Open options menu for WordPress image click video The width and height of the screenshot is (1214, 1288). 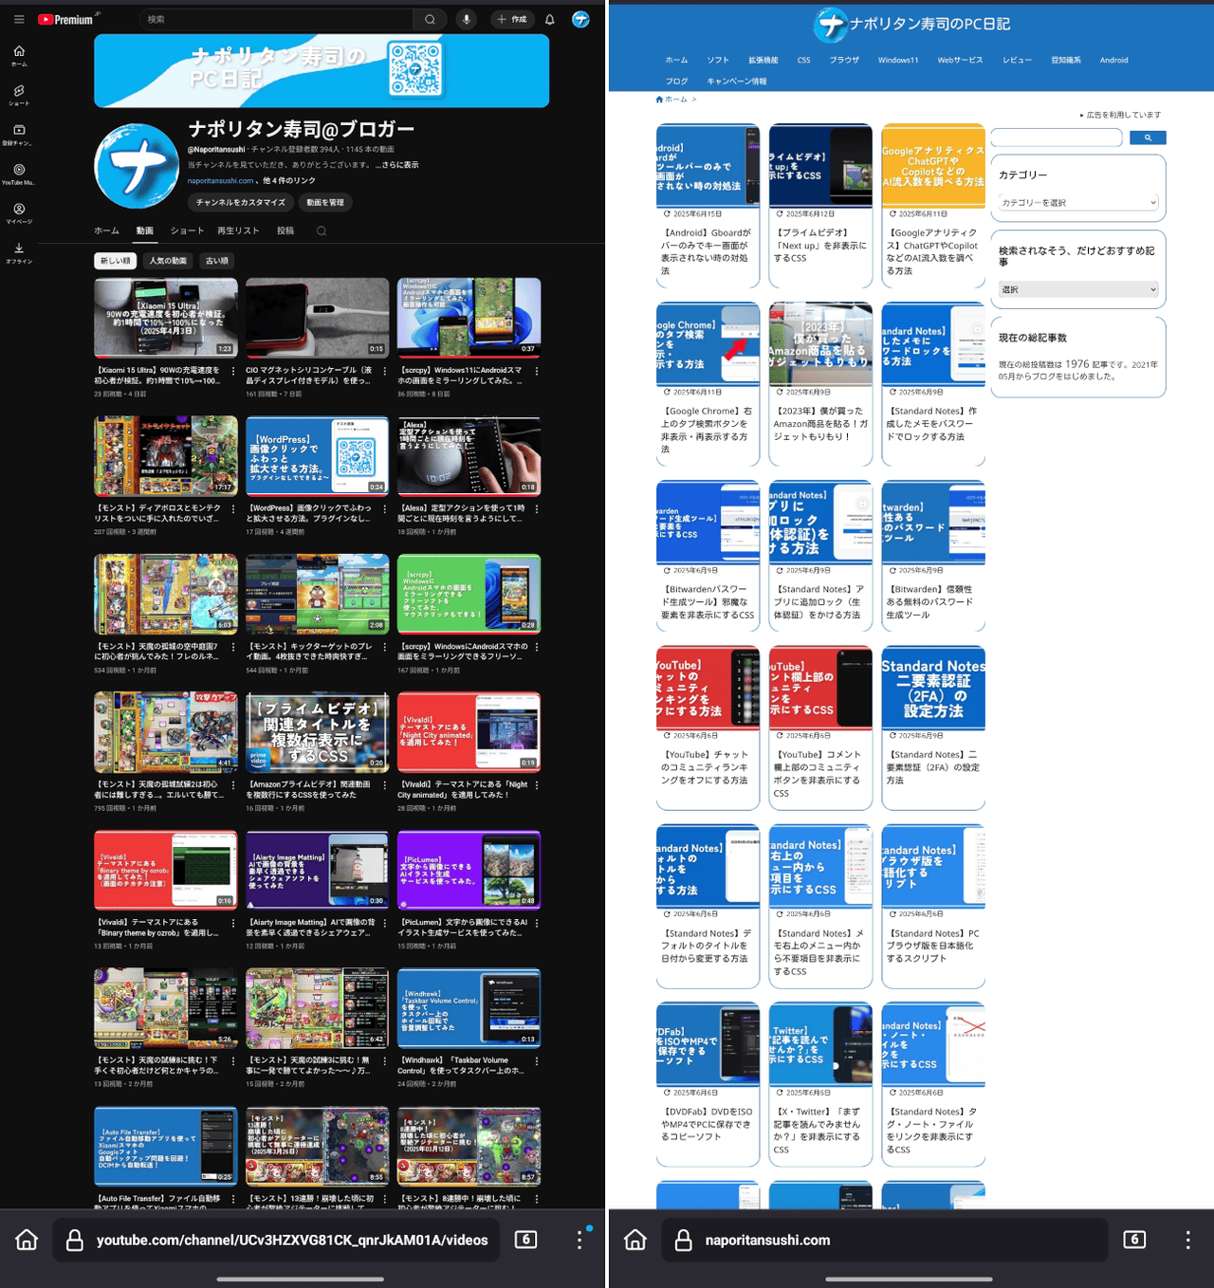point(385,509)
